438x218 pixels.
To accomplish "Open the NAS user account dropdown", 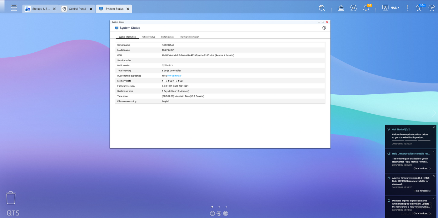I will [395, 8].
